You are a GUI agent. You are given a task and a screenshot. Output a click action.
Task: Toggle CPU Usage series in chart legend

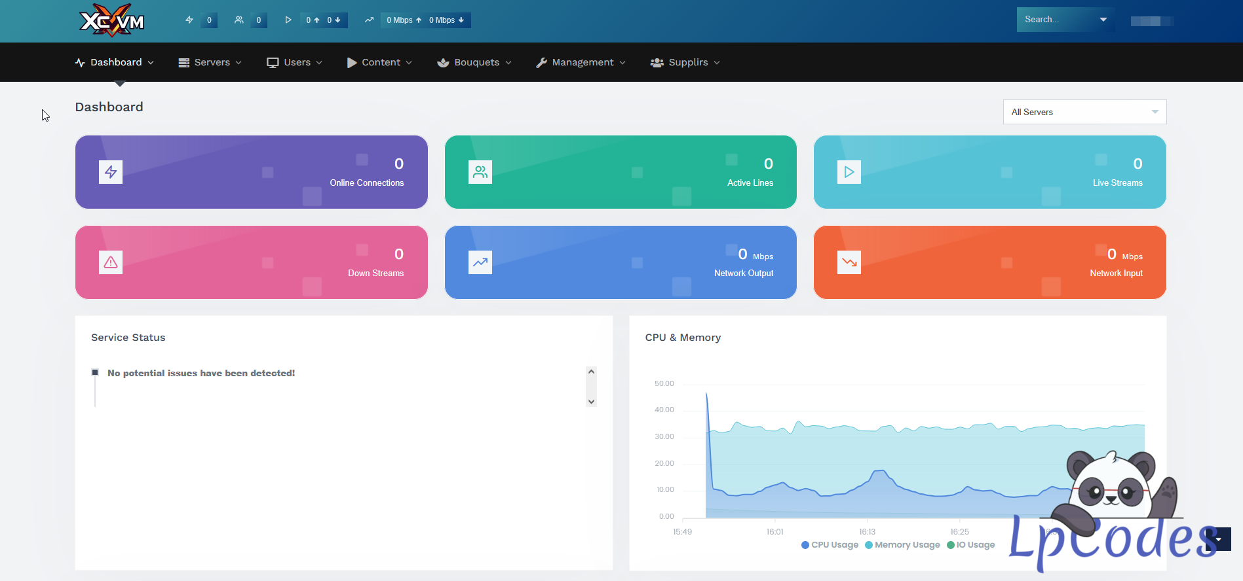point(830,545)
